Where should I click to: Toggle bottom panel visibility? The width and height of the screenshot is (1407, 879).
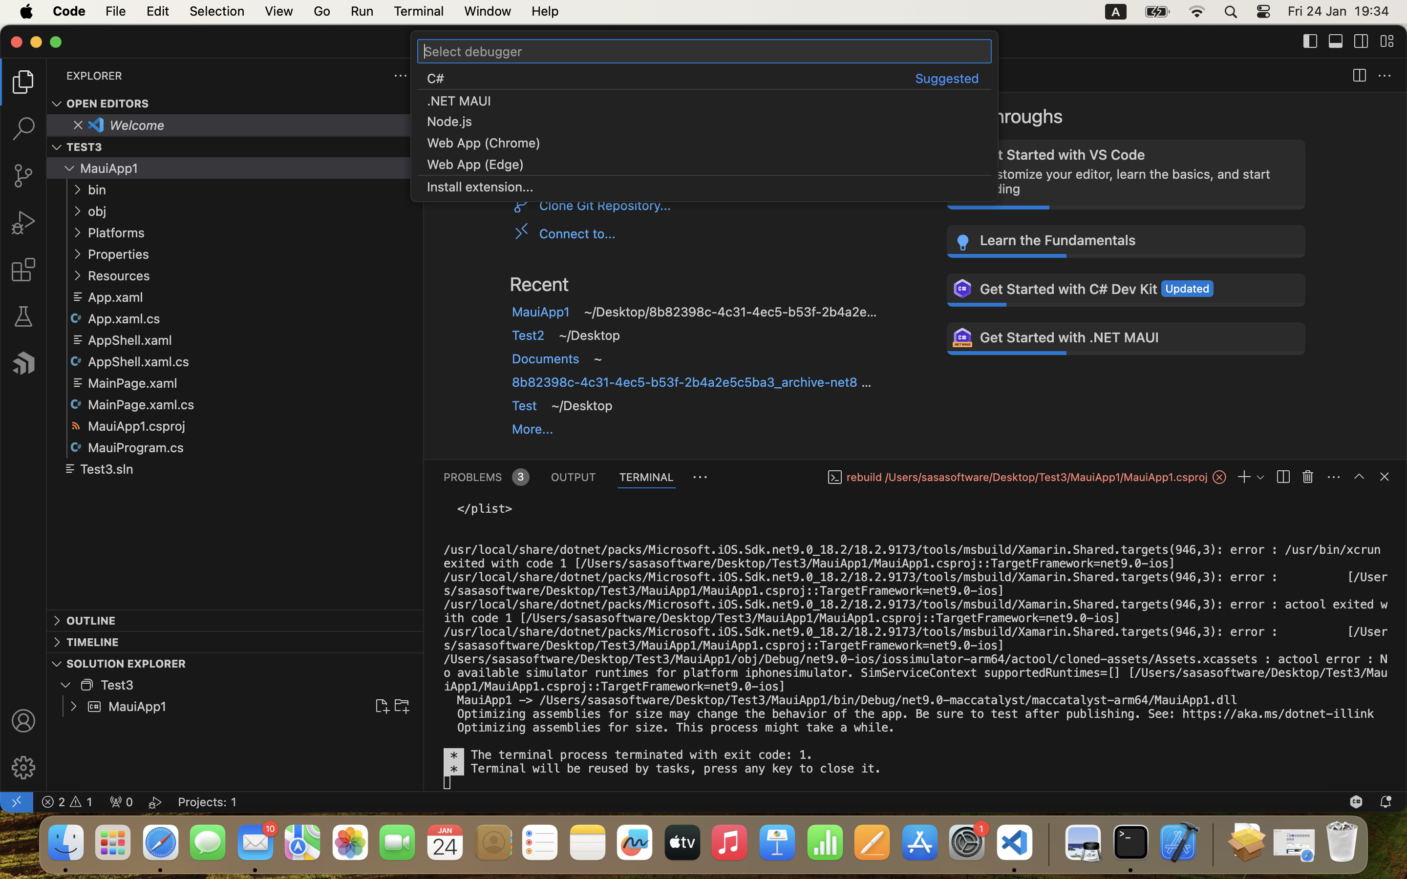[x=1336, y=42]
